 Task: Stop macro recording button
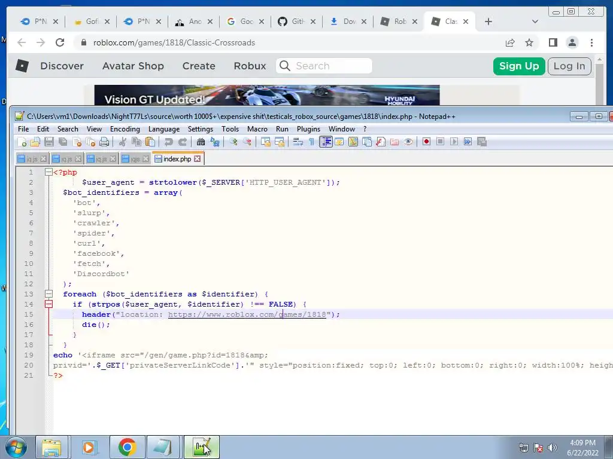pos(440,142)
